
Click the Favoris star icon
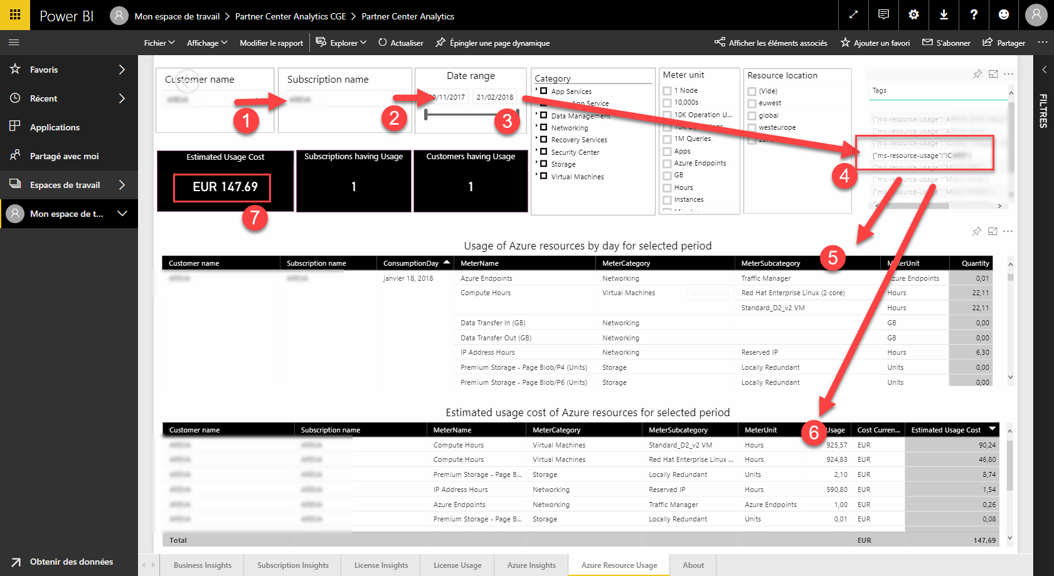coord(15,69)
